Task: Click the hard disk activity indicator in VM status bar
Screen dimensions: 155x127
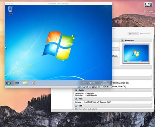Action: 79,87
